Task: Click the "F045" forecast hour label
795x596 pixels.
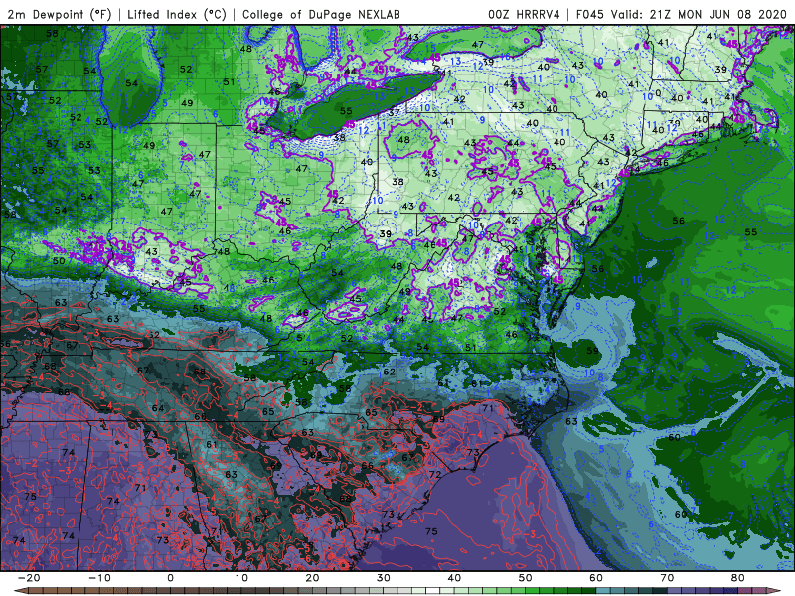Action: tap(590, 14)
